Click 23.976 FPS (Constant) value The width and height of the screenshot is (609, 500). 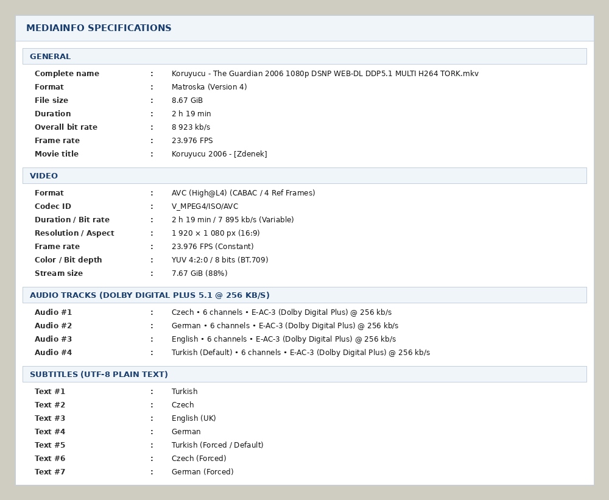(x=213, y=246)
